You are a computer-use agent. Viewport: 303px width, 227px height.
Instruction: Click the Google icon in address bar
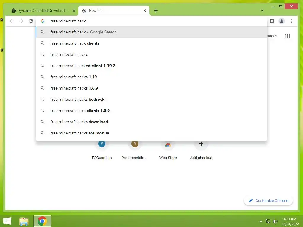click(x=43, y=21)
